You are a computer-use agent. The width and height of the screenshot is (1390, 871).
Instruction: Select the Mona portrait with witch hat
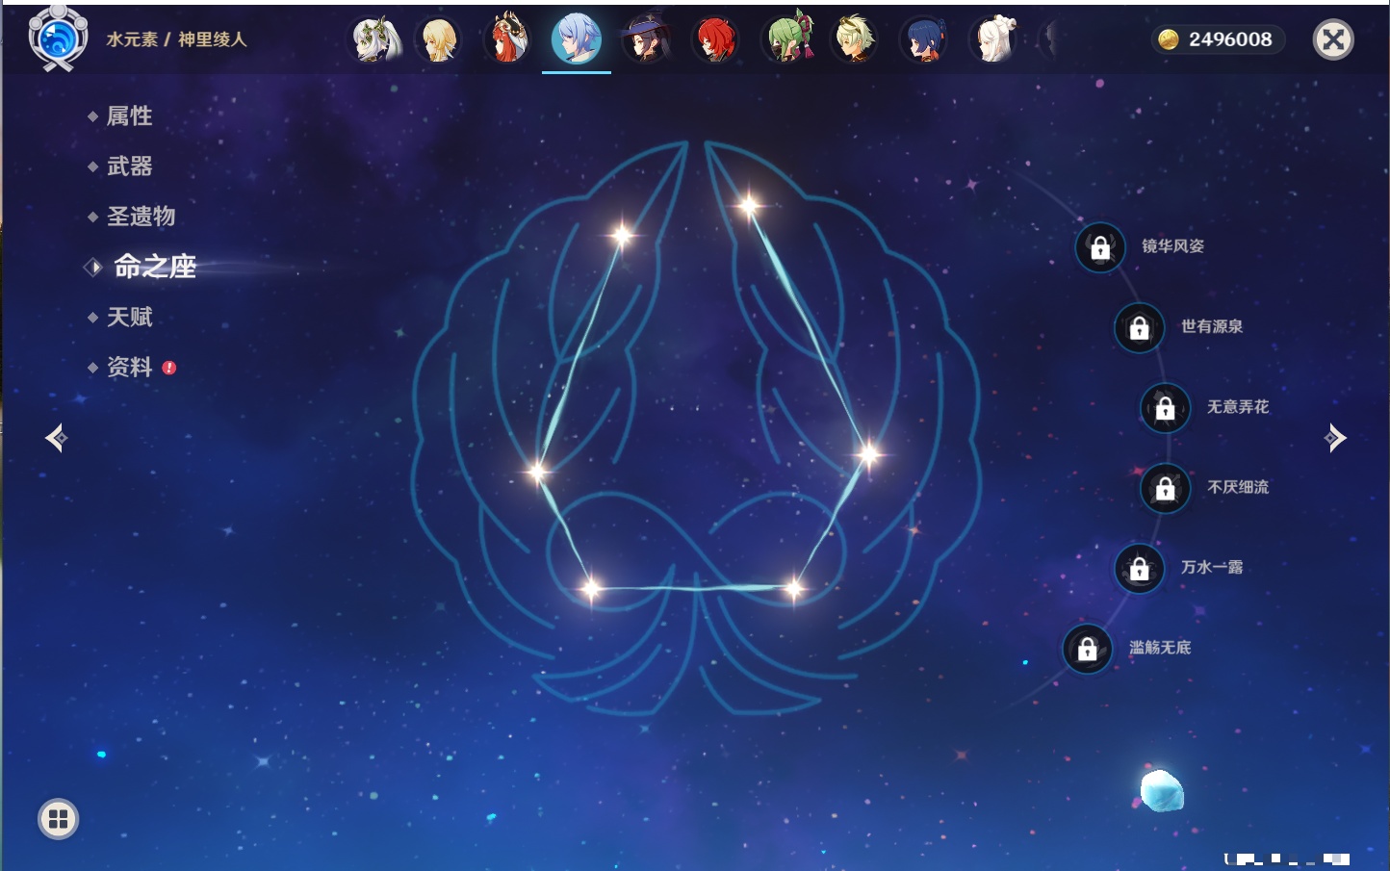[647, 39]
